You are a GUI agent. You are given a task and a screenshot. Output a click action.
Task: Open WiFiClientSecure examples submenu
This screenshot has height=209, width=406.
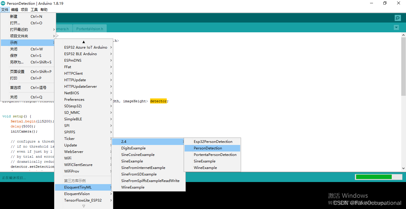point(84,165)
